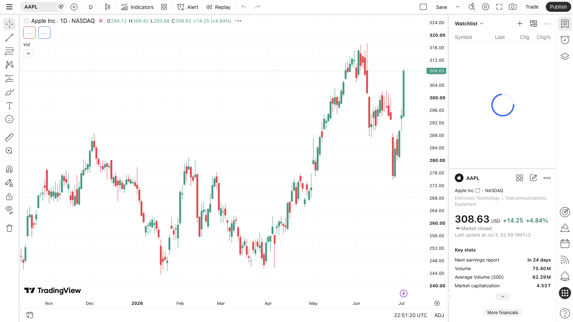Take a chart snapshot with camera
Image resolution: width=573 pixels, height=322 pixels.
513,7
